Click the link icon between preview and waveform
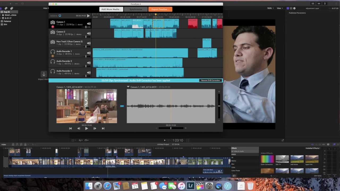Screen dimensions: 340x191 click(122, 106)
